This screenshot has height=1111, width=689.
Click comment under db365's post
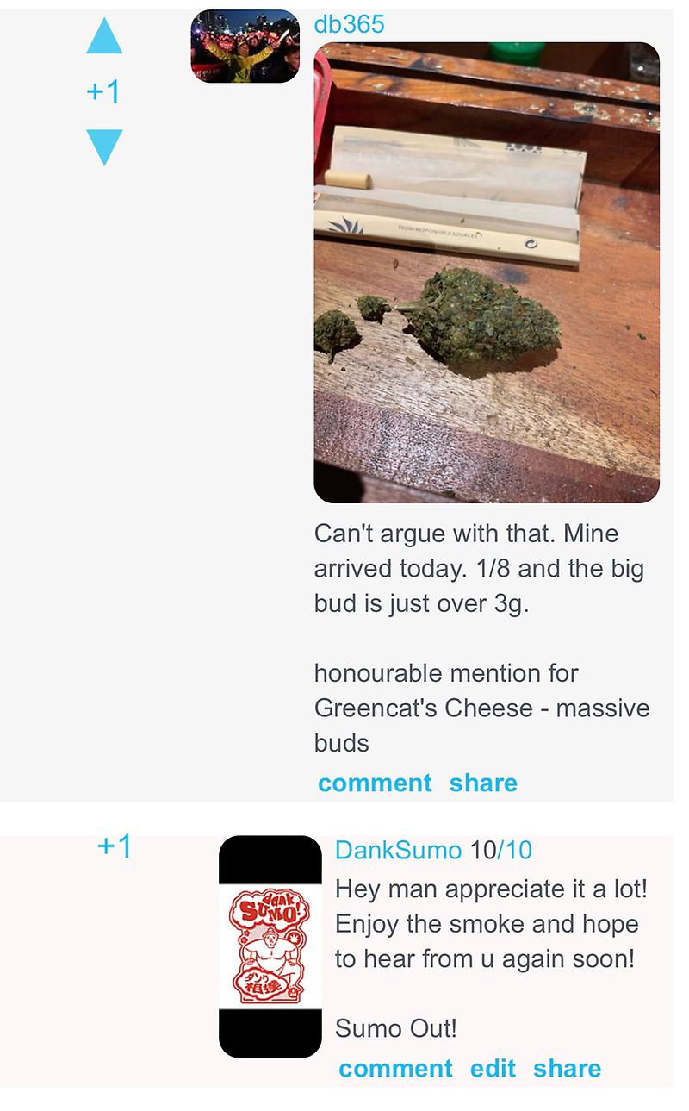coord(375,783)
